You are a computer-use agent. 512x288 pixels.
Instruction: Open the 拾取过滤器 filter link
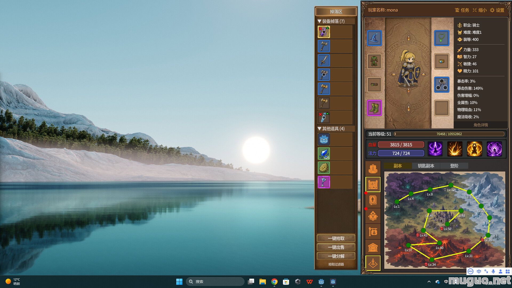point(336,264)
